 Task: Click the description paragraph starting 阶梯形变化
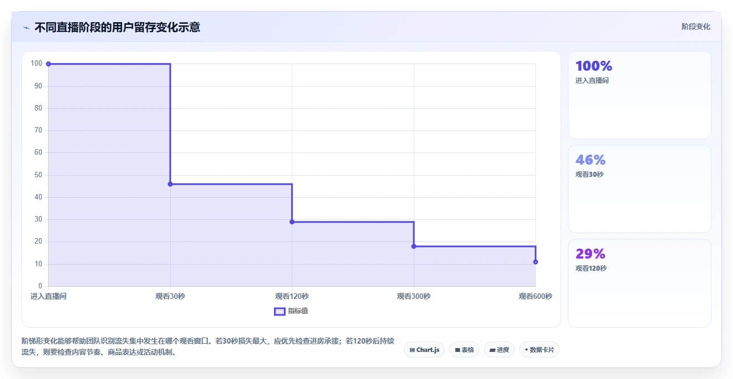click(x=208, y=347)
